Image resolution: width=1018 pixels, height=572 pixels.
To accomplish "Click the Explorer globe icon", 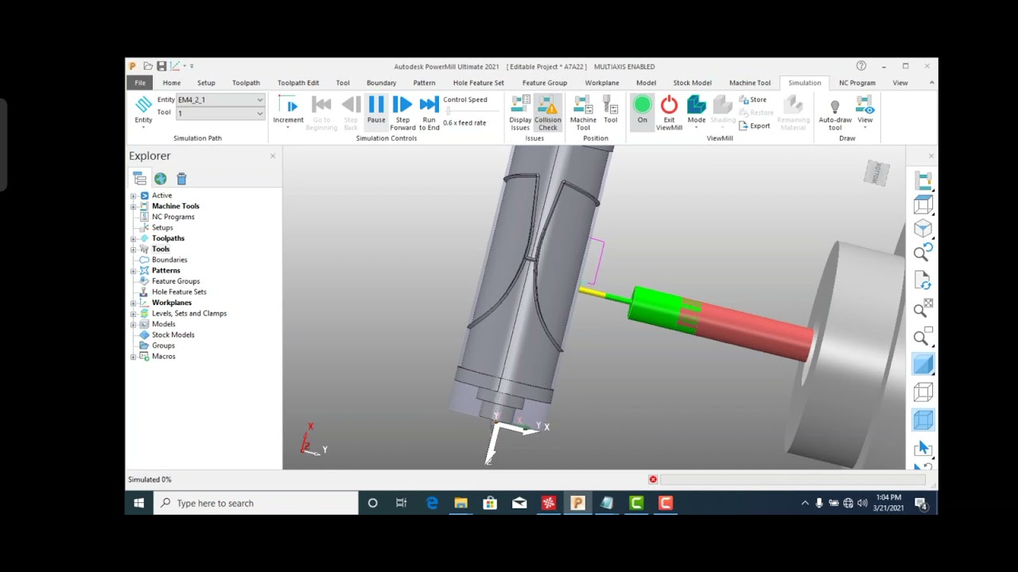I will coord(161,180).
